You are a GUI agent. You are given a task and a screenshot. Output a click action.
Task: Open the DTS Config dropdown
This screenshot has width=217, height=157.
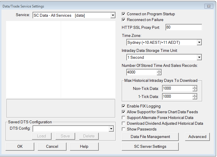point(111,129)
